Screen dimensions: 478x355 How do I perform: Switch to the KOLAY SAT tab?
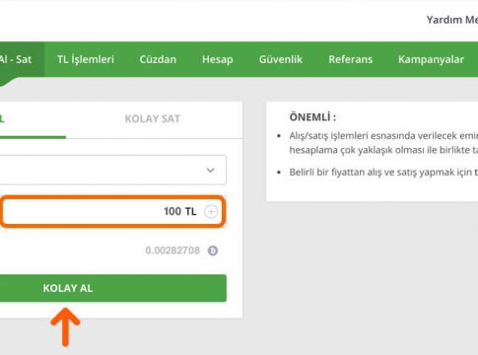tap(153, 118)
